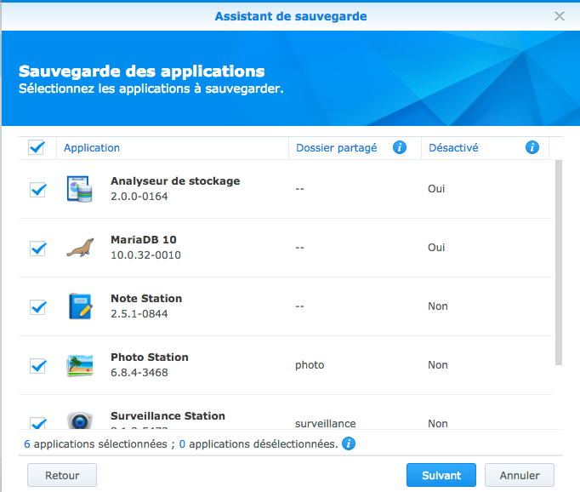The image size is (580, 492).
Task: Click version 6.8.4-3468 text
Action: click(x=139, y=373)
